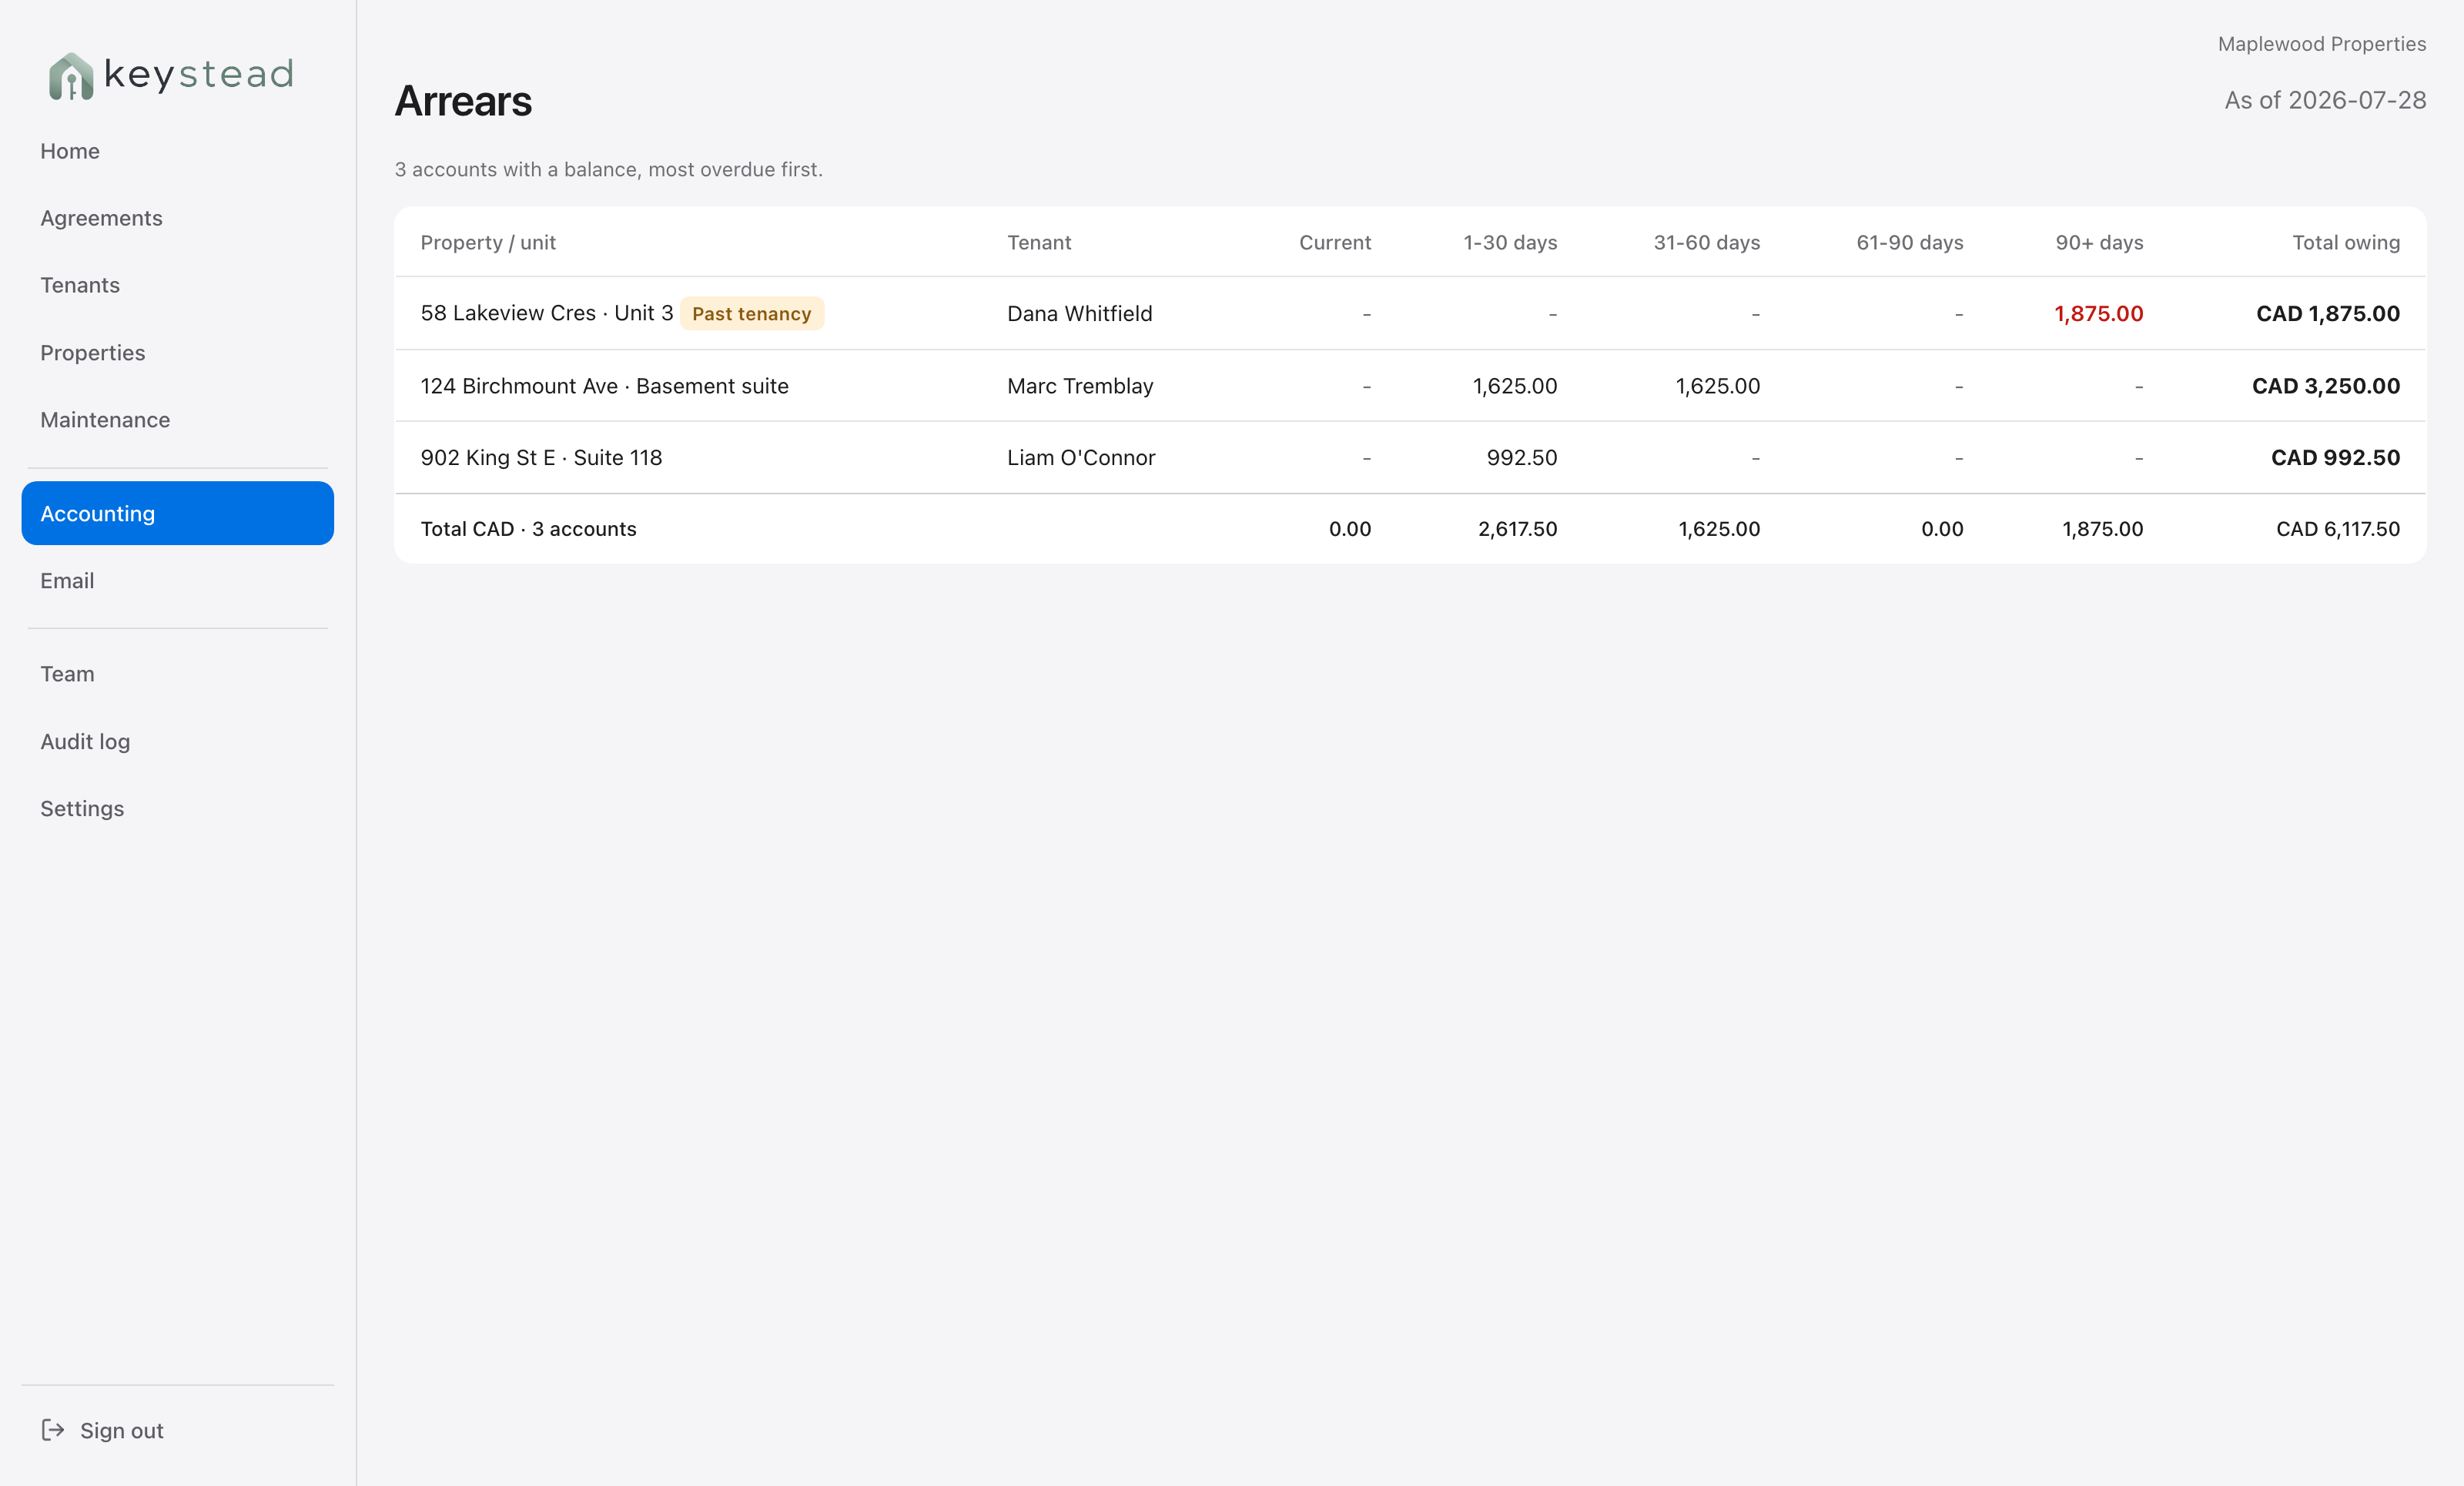
Task: Click the 90+ days column header
Action: [2099, 243]
